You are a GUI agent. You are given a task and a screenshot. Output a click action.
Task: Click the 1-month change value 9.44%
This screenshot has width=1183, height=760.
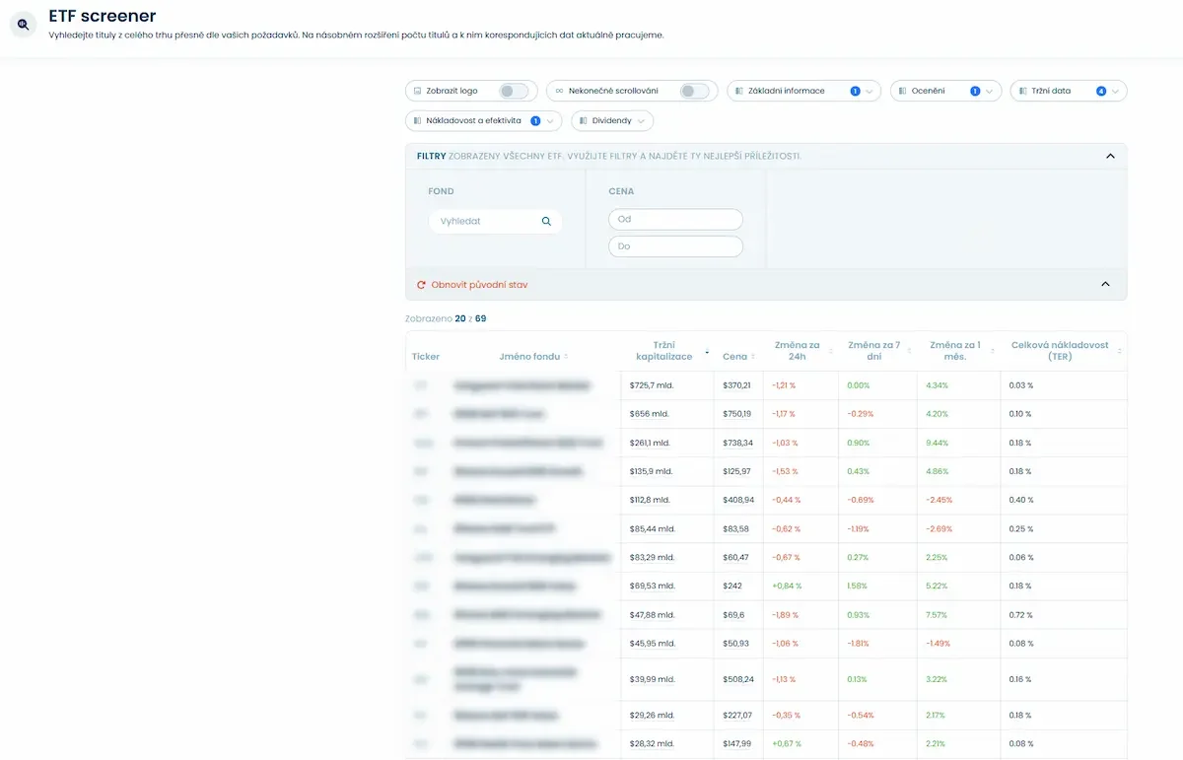point(937,443)
